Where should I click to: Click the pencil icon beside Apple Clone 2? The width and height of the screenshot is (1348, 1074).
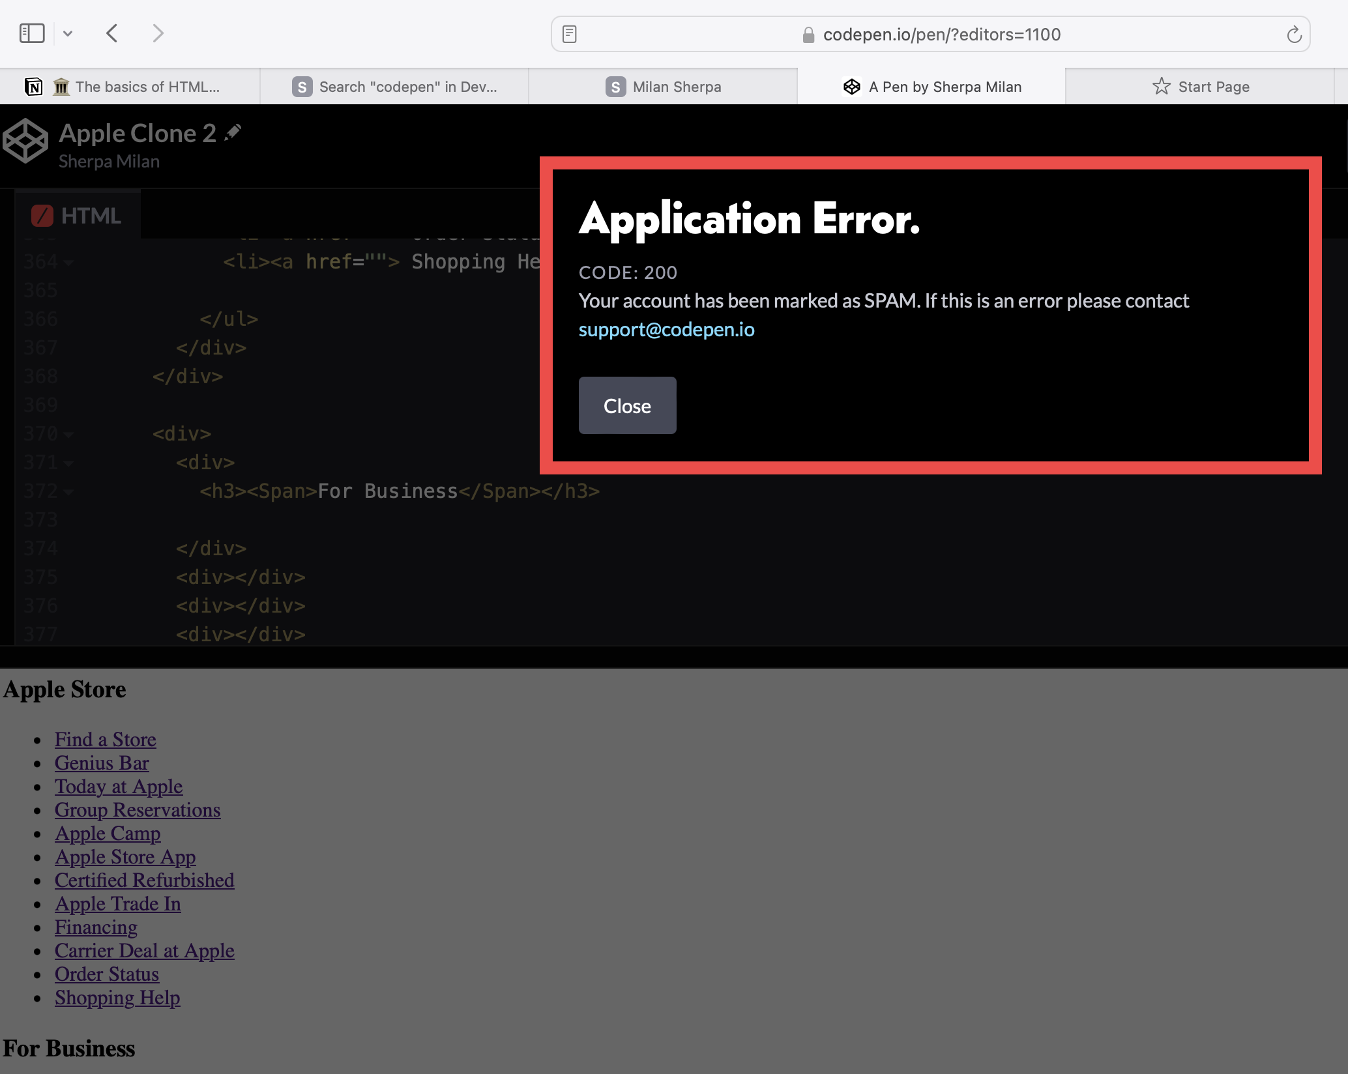pos(232,131)
